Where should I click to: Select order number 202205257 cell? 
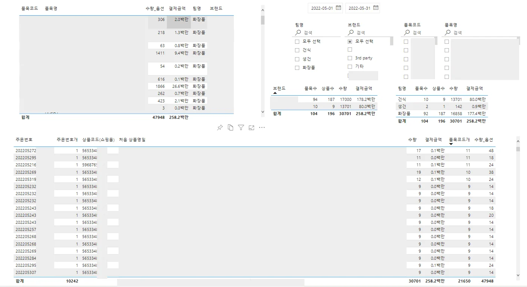pyautogui.click(x=26, y=229)
